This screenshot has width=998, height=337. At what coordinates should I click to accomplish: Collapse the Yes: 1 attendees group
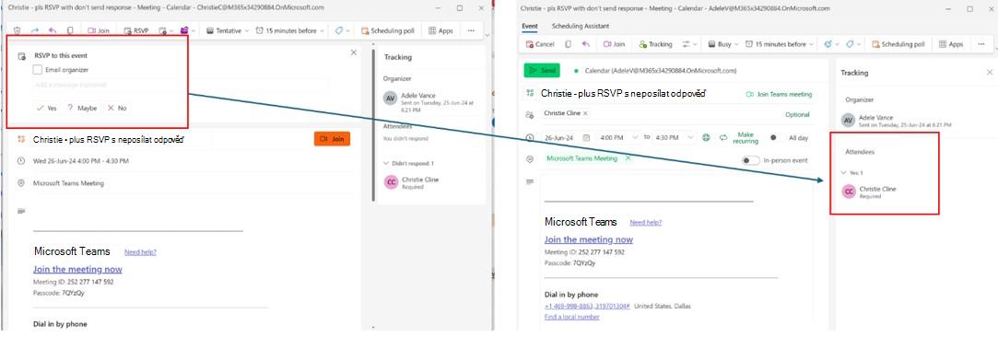pos(845,172)
